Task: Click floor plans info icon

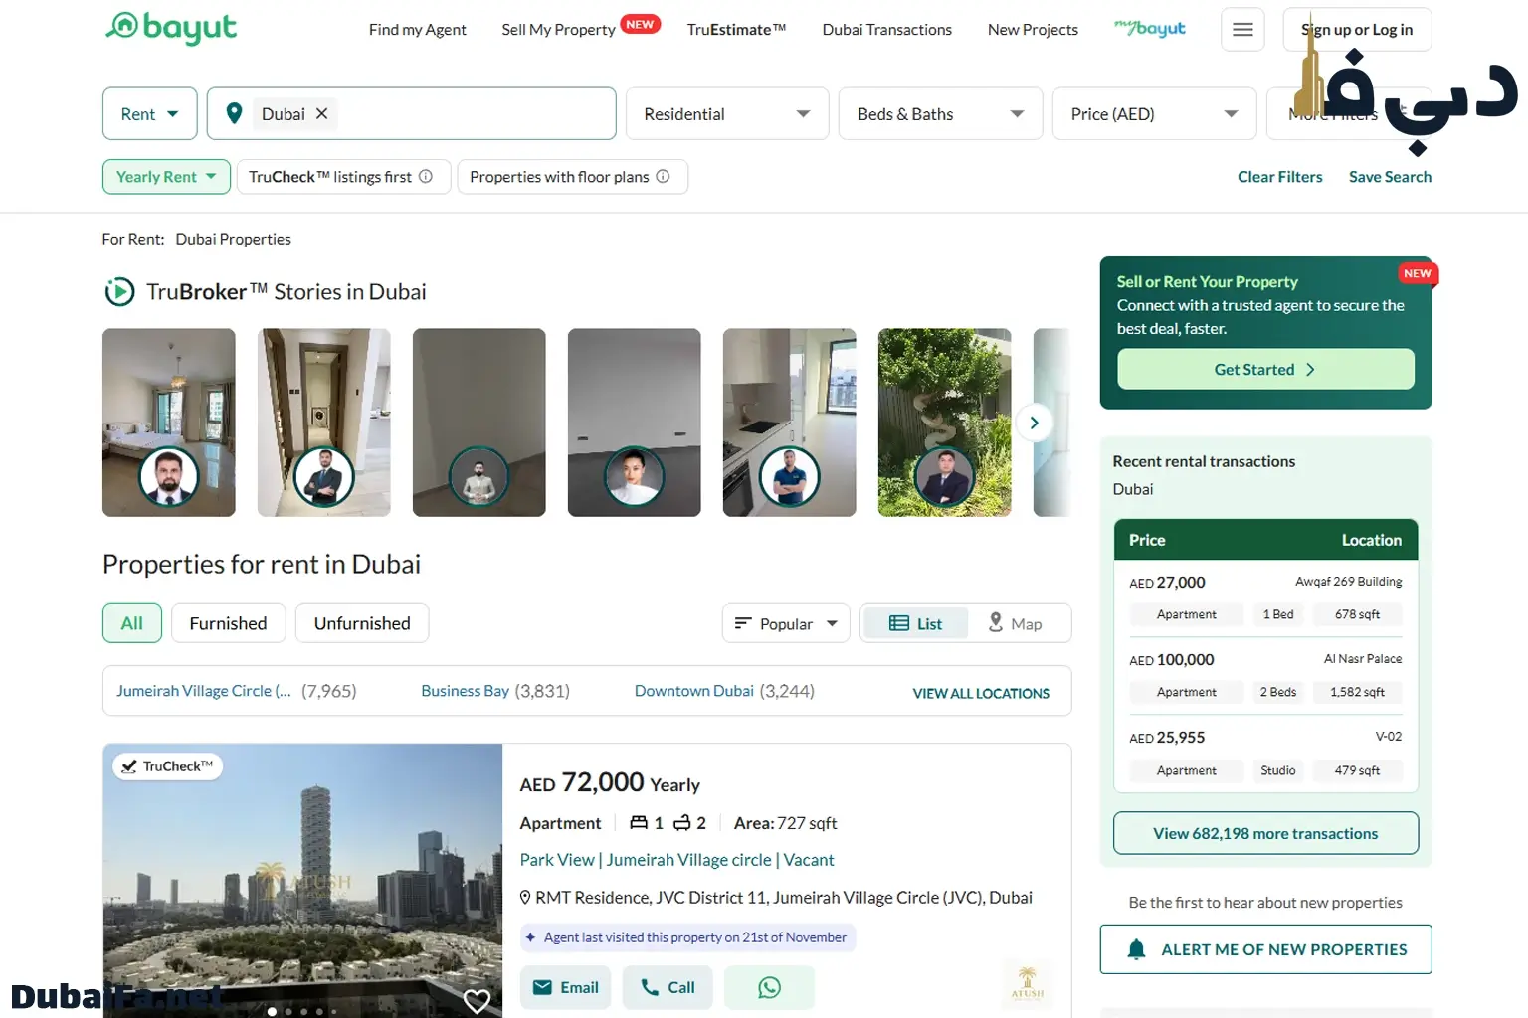Action: click(x=664, y=177)
